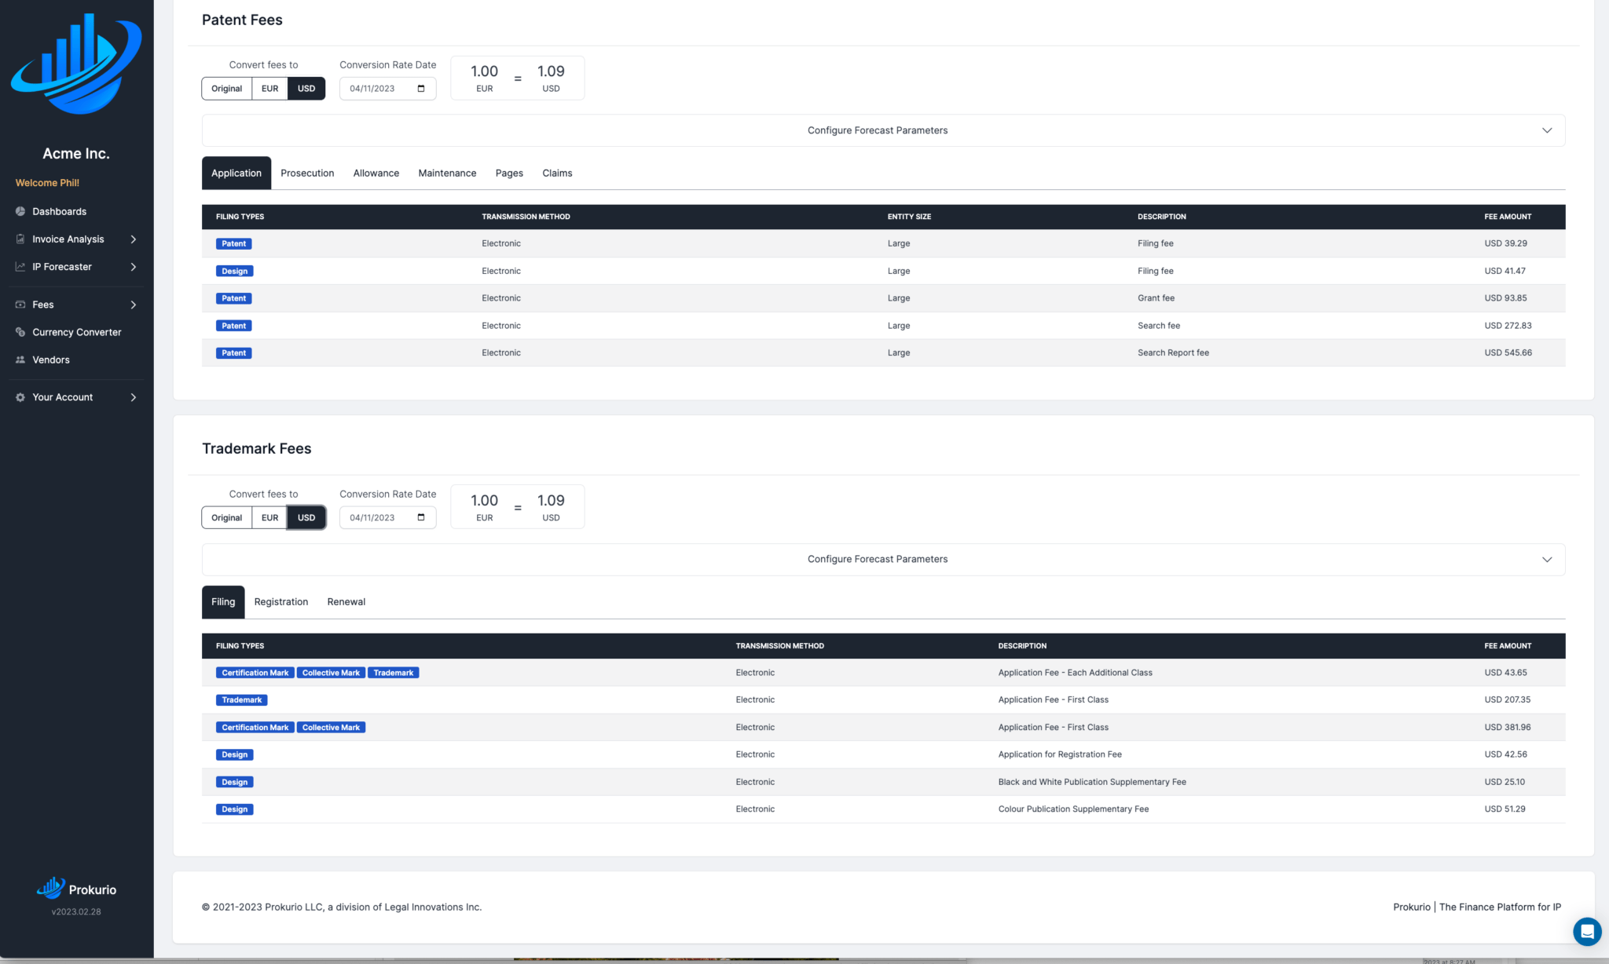Click Prokurio footer tagline link
This screenshot has height=964, width=1609.
[x=1477, y=907]
